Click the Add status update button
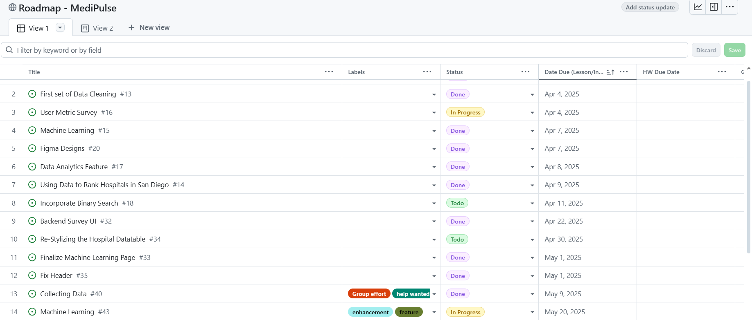The width and height of the screenshot is (752, 320). (650, 7)
